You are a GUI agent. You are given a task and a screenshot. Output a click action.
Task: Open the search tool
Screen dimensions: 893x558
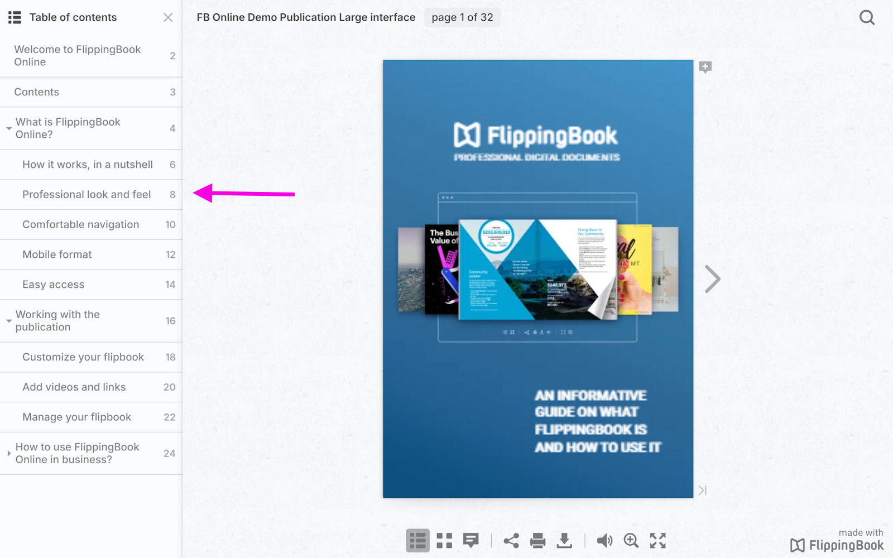click(867, 17)
